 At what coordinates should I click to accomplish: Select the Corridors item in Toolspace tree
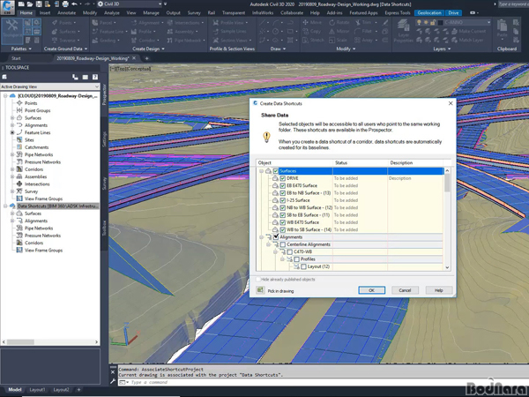pos(34,169)
